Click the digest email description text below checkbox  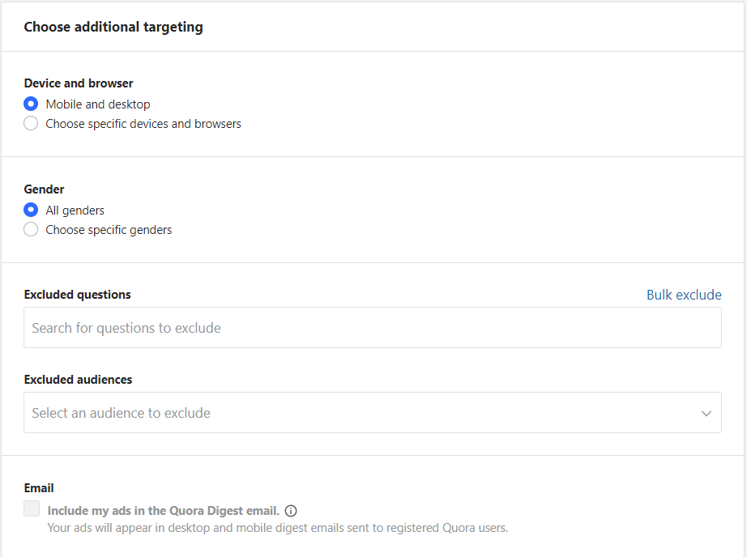pos(278,528)
